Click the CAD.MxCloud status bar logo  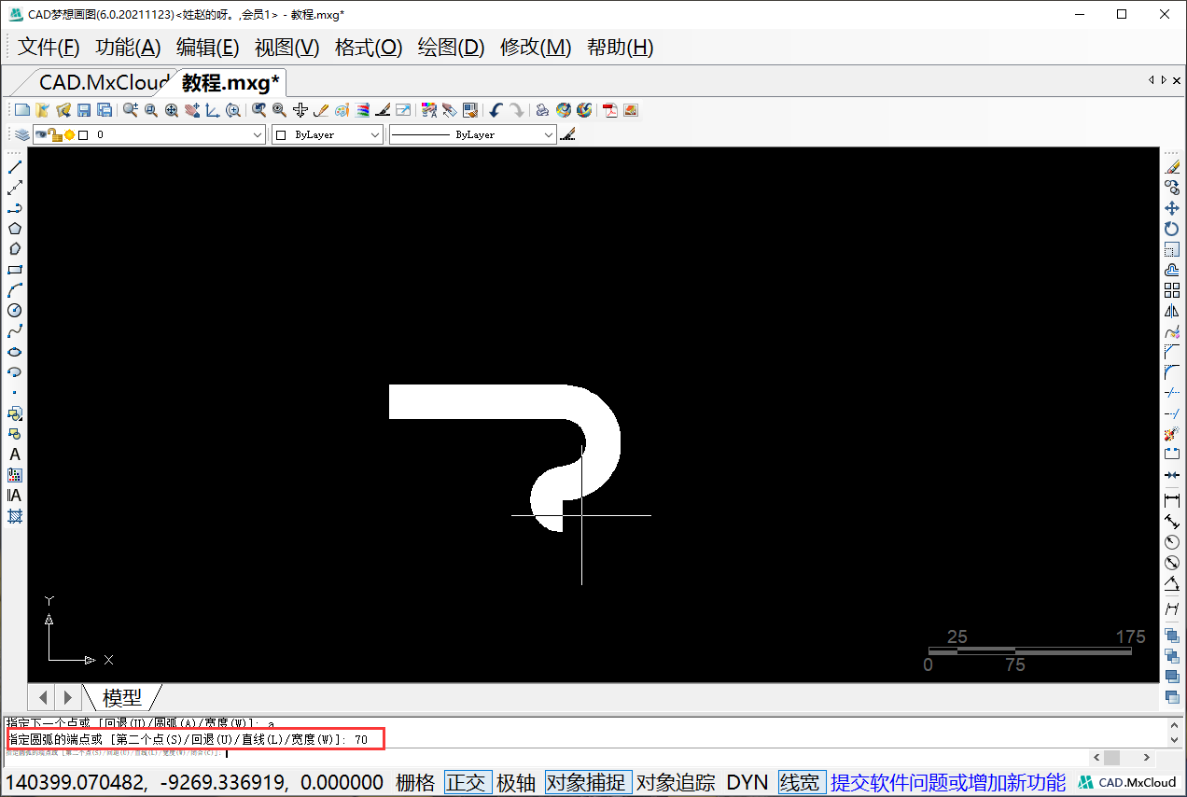(x=1128, y=782)
